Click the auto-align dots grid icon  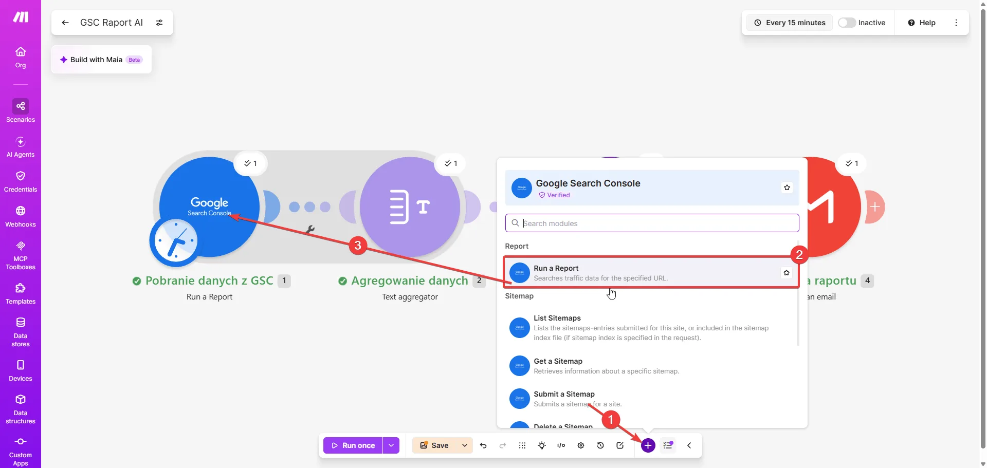(x=522, y=445)
